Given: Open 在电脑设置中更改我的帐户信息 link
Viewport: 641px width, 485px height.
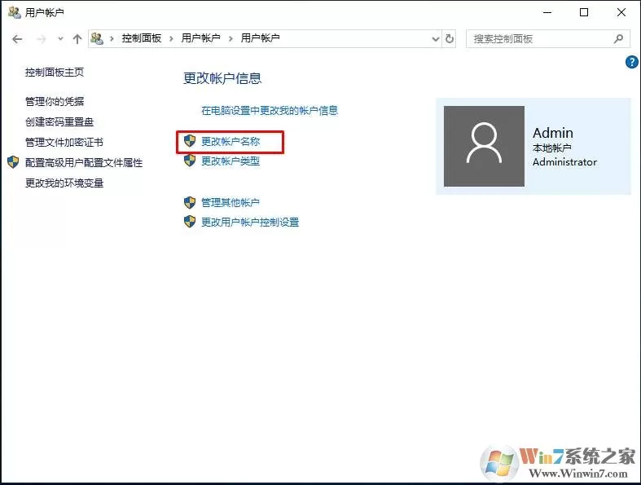Looking at the screenshot, I should click(x=270, y=111).
